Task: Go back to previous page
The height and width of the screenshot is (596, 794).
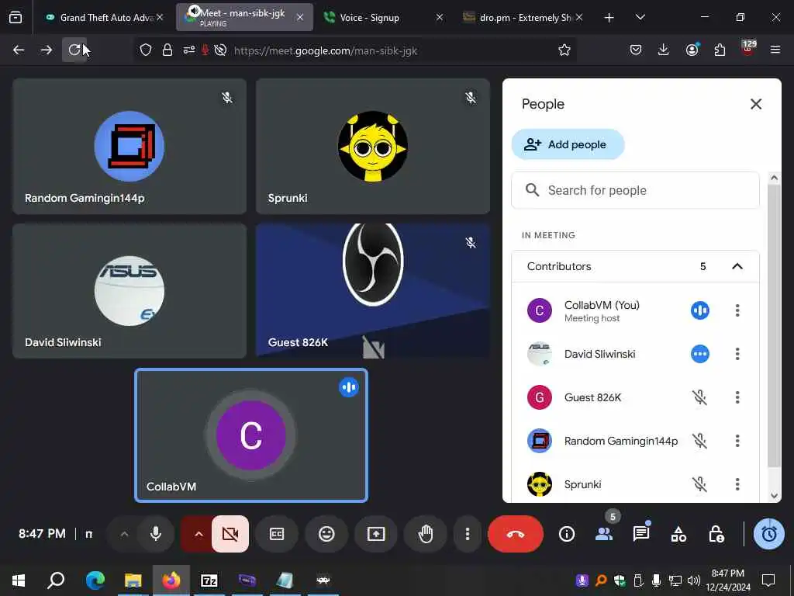Action: click(x=19, y=50)
